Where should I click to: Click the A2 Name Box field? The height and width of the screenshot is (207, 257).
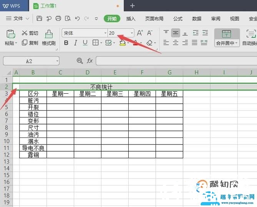pos(31,61)
